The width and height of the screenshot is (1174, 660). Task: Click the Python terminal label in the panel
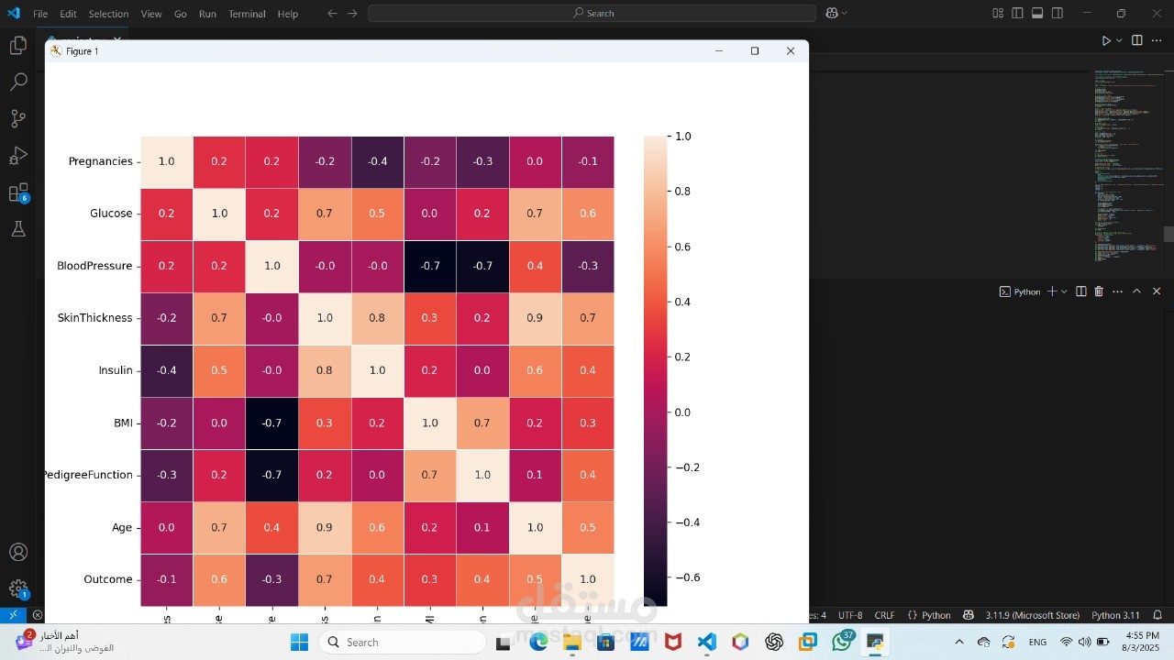(1020, 291)
